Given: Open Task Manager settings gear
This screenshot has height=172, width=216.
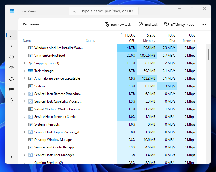Looking at the screenshot, I should pos(11,157).
